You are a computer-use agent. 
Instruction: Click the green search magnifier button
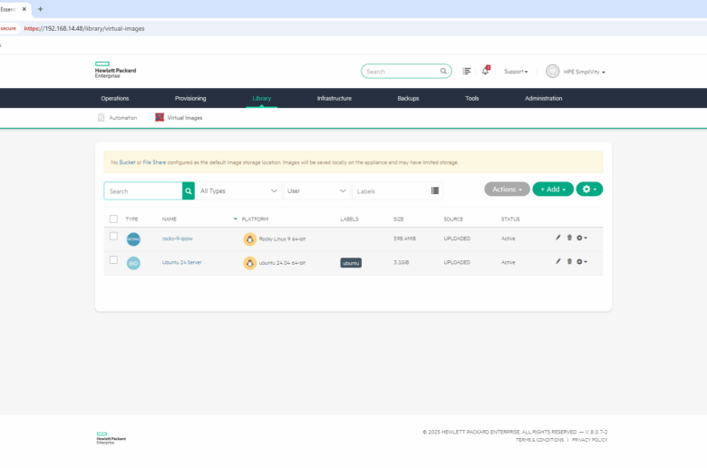189,191
